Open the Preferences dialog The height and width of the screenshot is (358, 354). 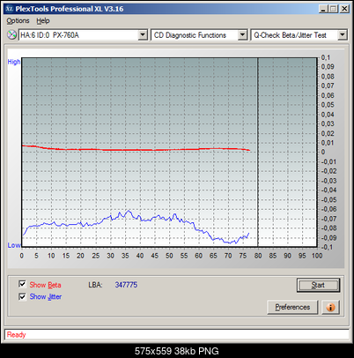292,307
